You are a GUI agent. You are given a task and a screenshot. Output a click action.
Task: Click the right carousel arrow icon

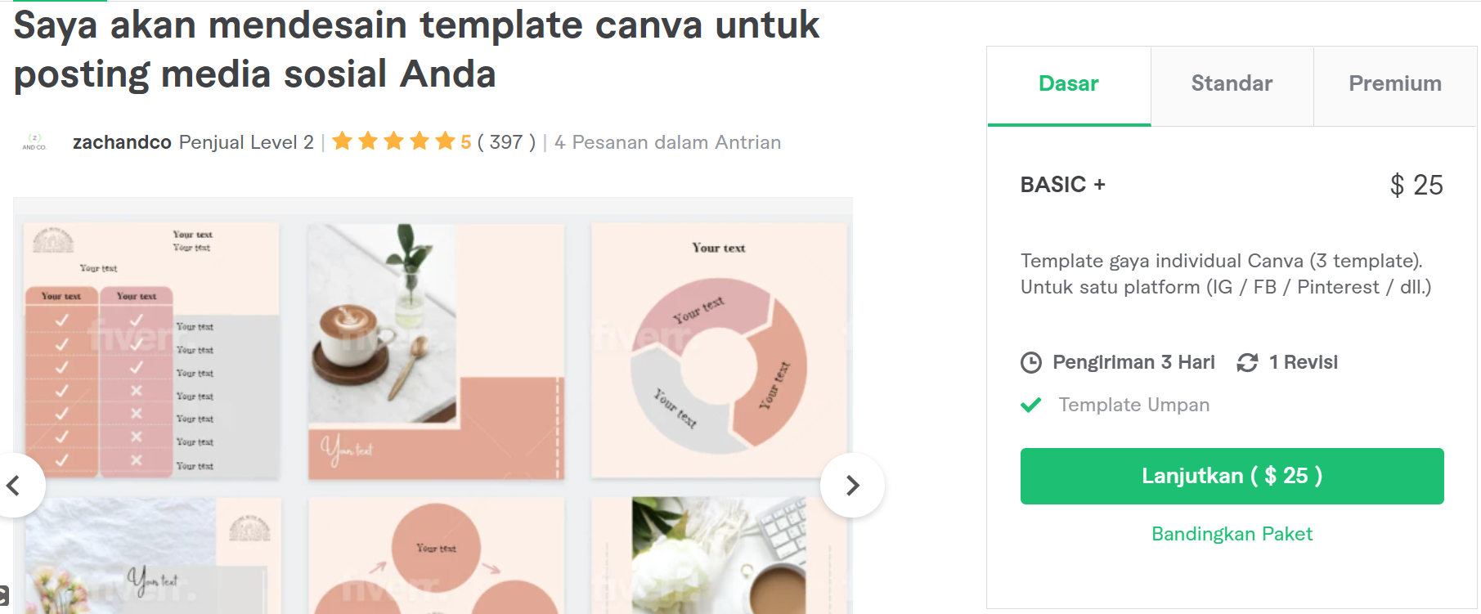[853, 485]
